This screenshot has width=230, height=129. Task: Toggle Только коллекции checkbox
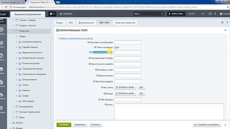tap(115, 47)
